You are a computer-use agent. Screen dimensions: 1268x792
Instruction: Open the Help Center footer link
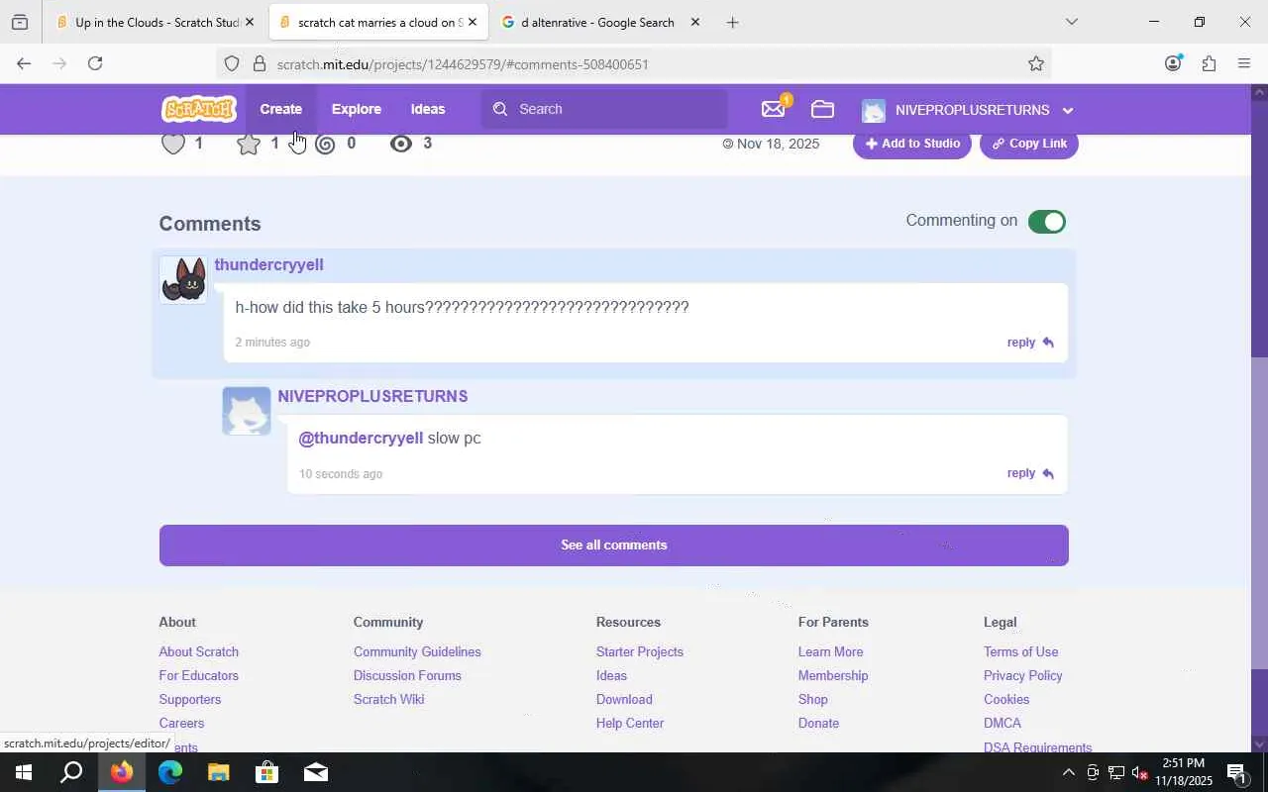coord(630,724)
